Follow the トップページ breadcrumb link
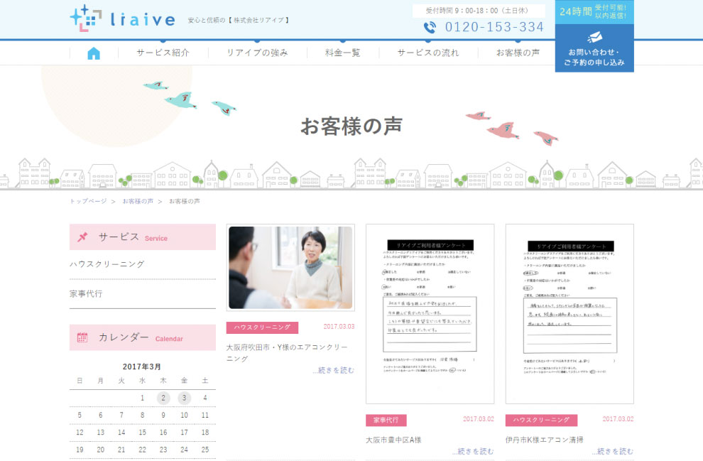 pyautogui.click(x=88, y=201)
